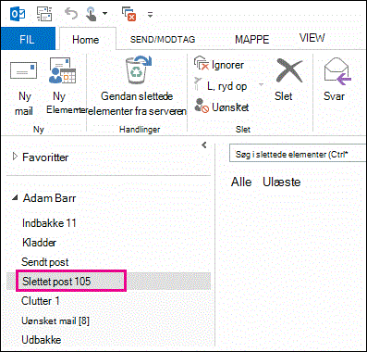Open the MAPPE tab
Viewport: 367px width, 352px height.
click(x=252, y=40)
